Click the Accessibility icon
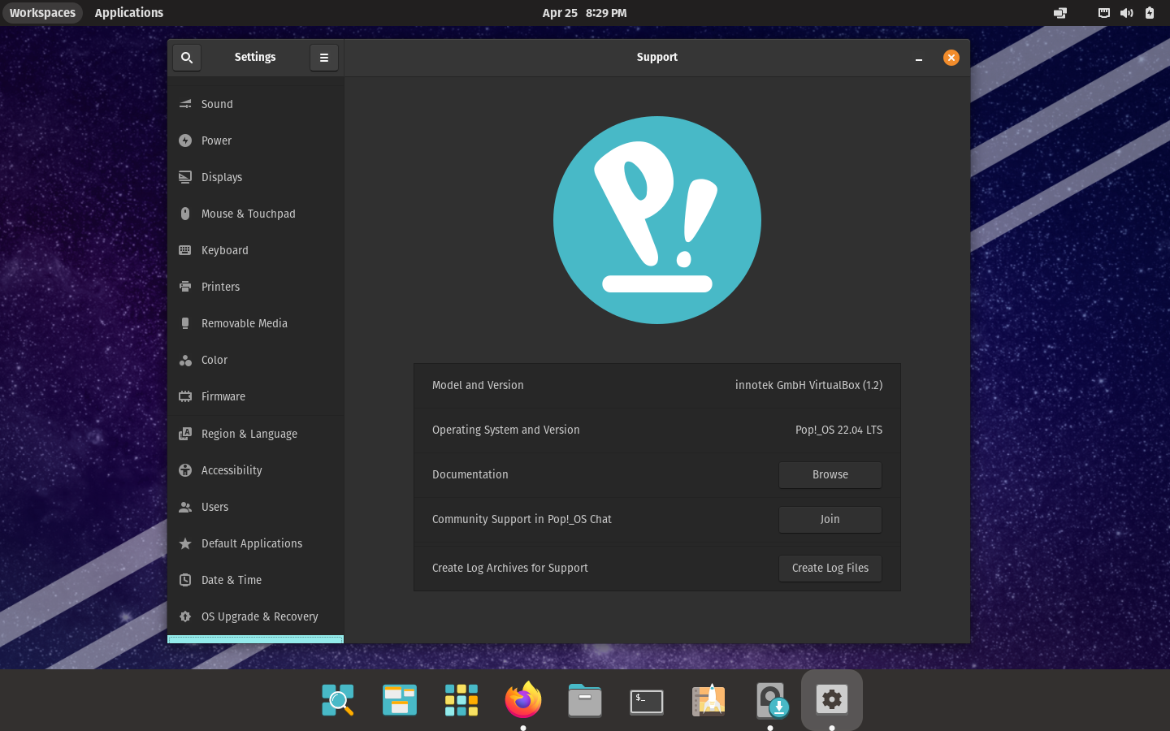 coord(185,470)
